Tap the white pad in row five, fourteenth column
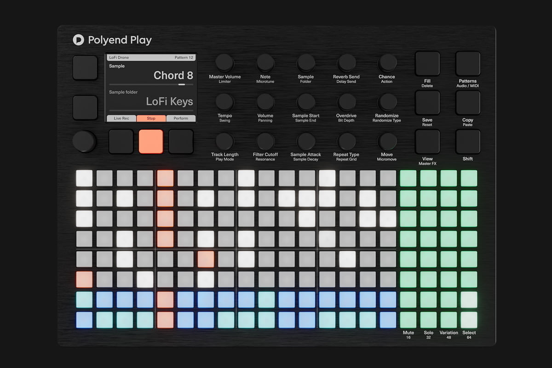This screenshot has height=368, width=552. click(x=347, y=259)
